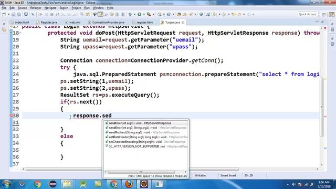Expand the External Tools dropdown arrow
This screenshot has height=189, width=336.
tap(153, 14)
